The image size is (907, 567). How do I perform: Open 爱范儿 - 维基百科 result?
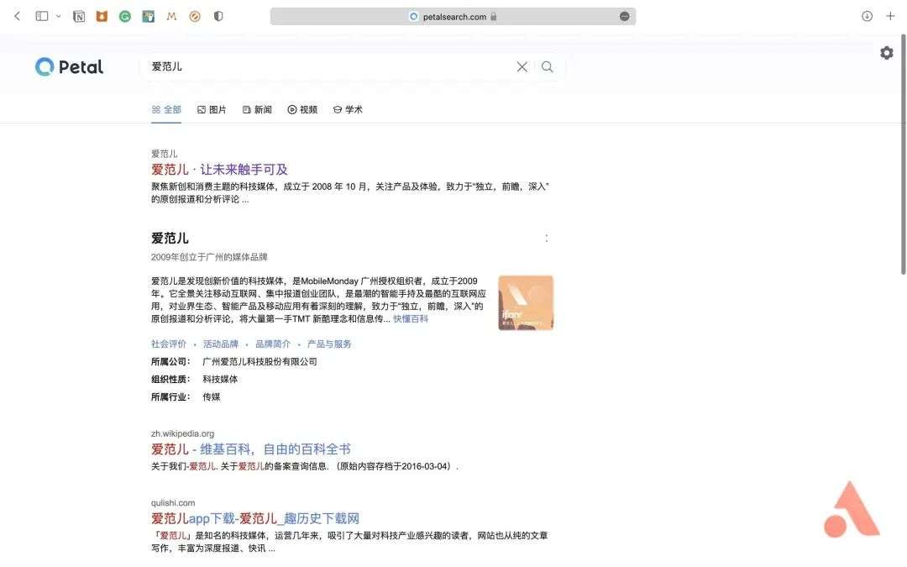tap(251, 449)
